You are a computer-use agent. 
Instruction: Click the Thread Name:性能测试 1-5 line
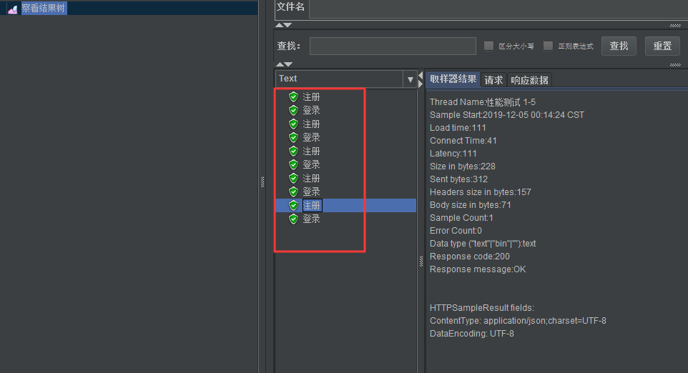point(483,102)
